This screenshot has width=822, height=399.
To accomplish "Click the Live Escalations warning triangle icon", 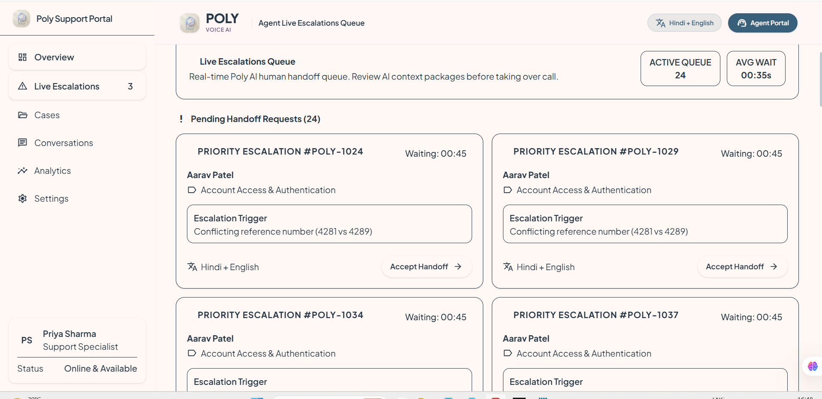I will 23,86.
